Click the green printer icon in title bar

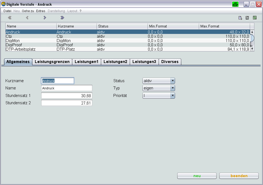[235, 4]
